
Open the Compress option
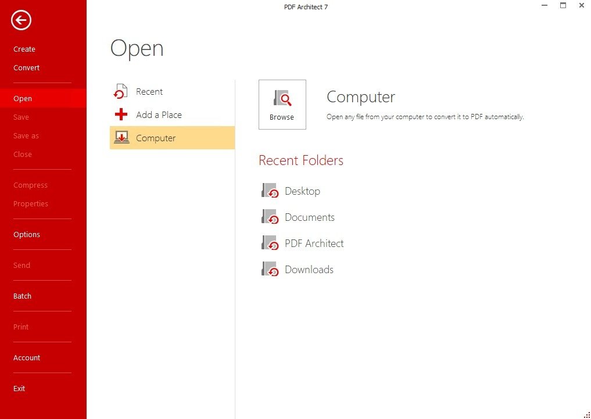(31, 185)
